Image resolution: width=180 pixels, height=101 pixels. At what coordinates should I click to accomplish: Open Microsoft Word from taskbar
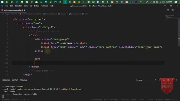point(98,2)
